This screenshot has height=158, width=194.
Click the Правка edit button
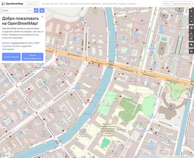(x=30, y=4)
